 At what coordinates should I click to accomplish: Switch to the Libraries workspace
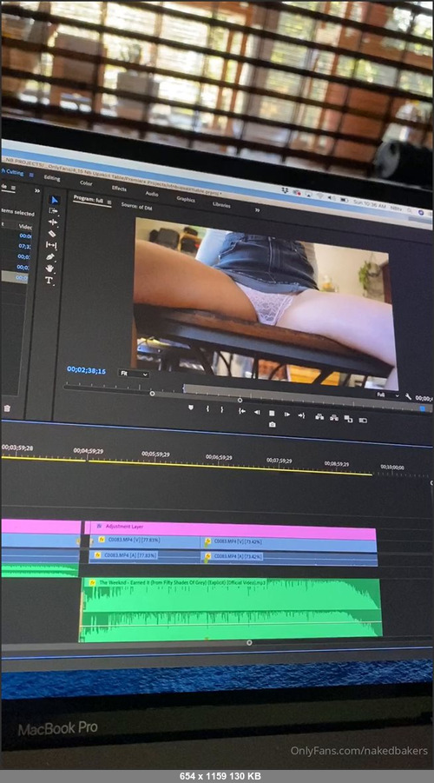[x=221, y=205]
